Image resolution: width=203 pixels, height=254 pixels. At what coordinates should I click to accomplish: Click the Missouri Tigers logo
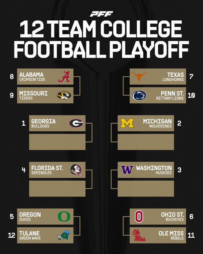click(64, 96)
